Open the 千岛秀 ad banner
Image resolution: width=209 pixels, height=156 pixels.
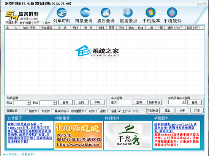coord(128,135)
